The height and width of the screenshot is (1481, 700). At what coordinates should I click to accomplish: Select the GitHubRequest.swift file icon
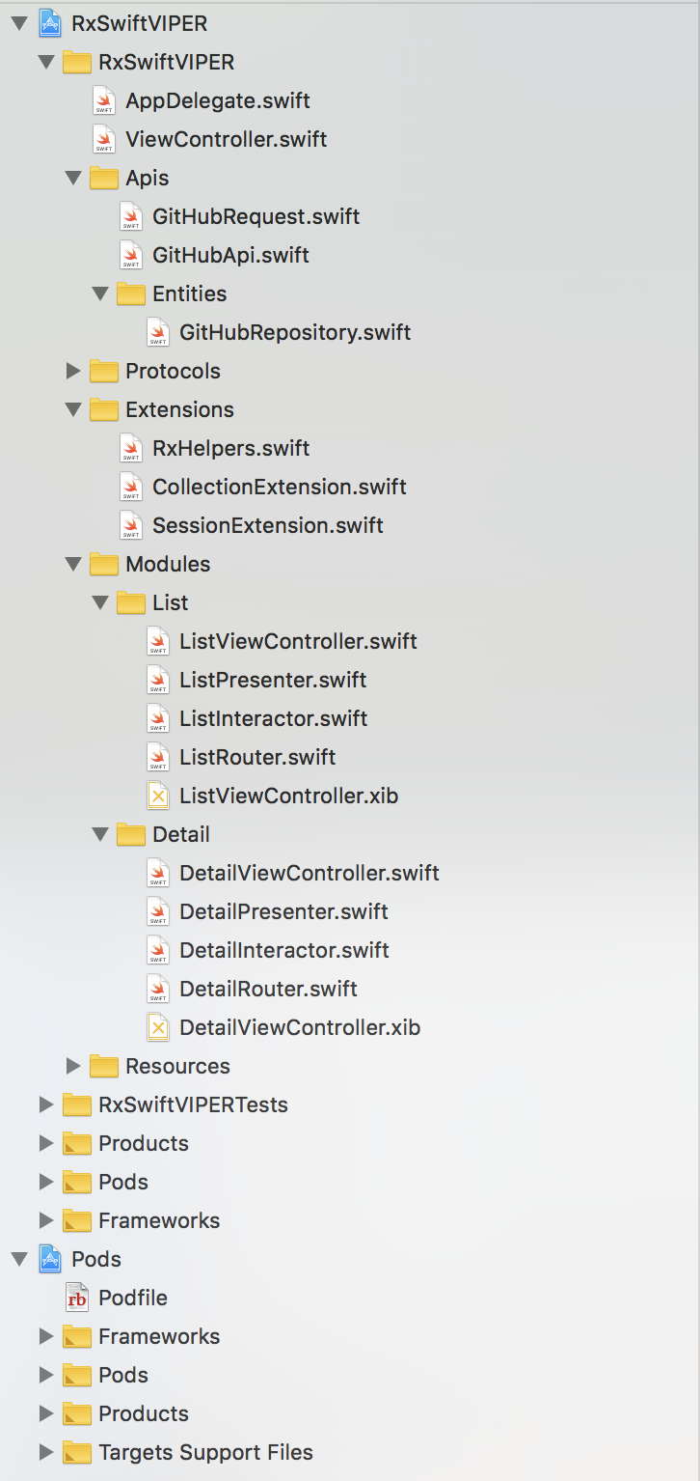point(131,216)
